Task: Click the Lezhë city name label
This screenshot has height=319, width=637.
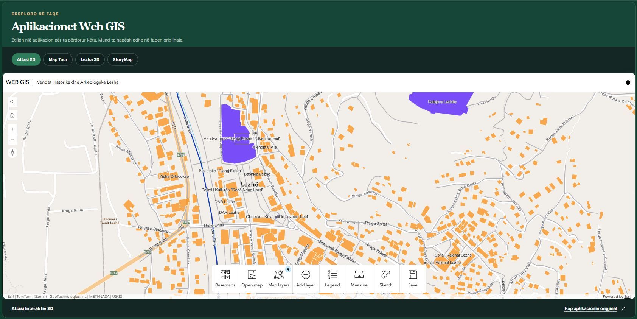Action: coord(250,185)
